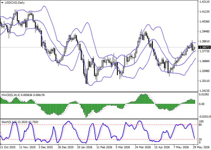Click the 20 Jan 2026 date label
This screenshot has height=150, width=211.
coord(85,147)
